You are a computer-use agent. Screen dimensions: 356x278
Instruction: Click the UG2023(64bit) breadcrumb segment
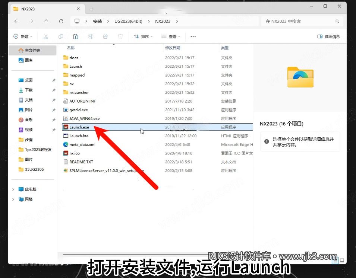point(128,21)
